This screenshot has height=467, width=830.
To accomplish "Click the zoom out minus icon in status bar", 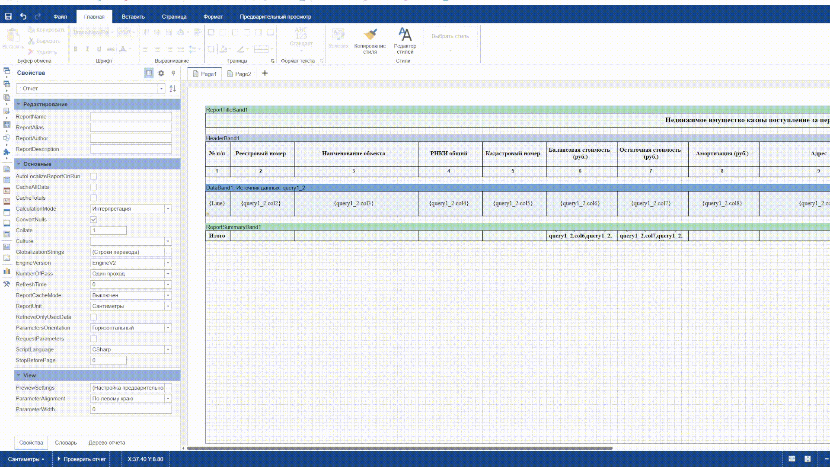I will click(x=826, y=459).
